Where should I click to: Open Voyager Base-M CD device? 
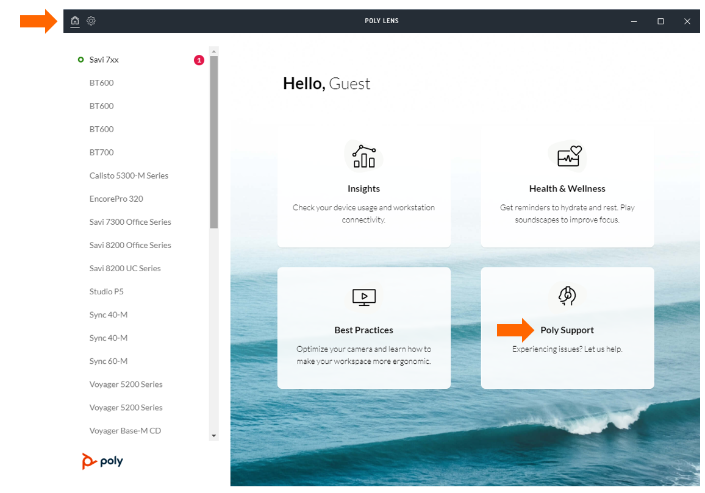coord(125,430)
